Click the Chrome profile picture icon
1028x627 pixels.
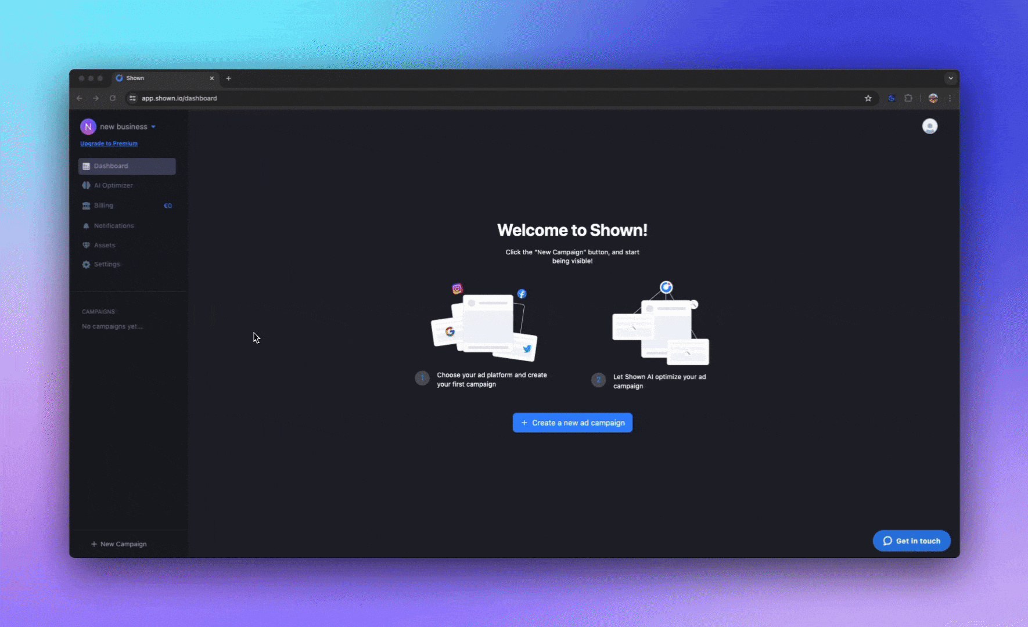pyautogui.click(x=933, y=98)
